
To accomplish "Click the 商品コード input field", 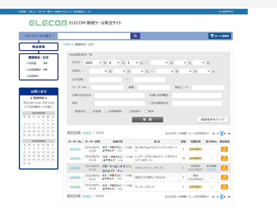I will (x=208, y=87).
